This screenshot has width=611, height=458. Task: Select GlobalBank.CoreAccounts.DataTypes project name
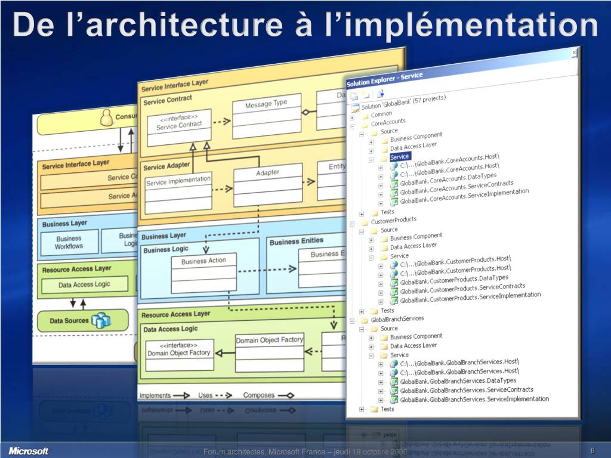(449, 179)
